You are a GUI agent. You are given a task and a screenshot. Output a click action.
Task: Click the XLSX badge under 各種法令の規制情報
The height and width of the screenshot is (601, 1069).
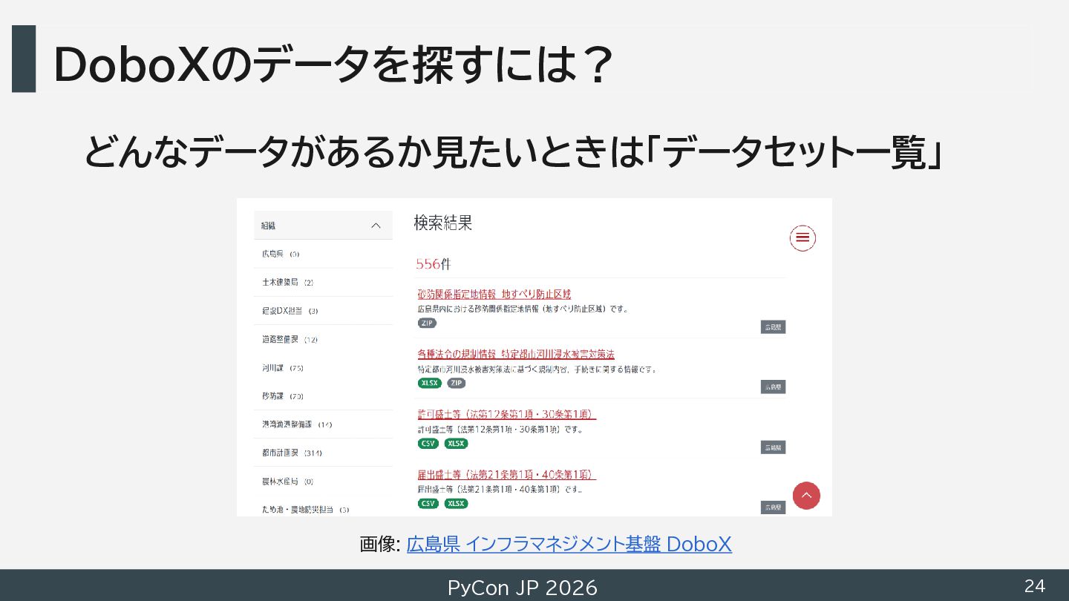point(430,383)
